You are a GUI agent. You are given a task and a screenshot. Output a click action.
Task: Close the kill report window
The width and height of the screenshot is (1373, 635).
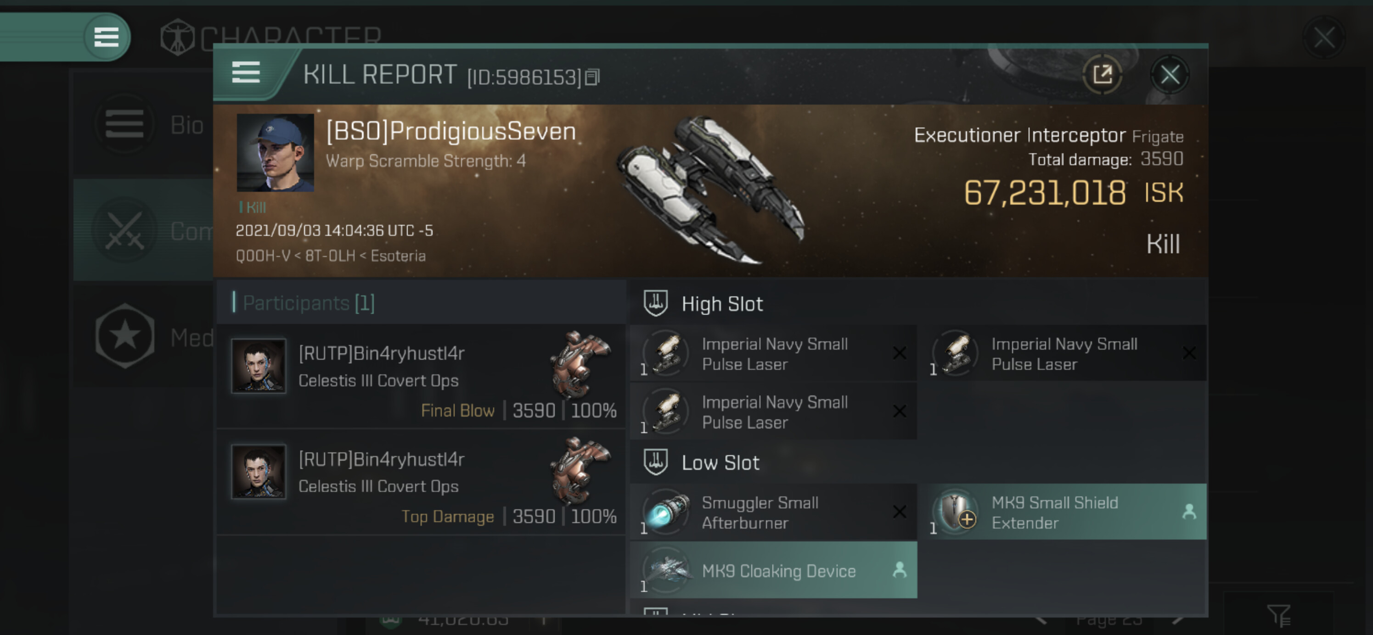click(x=1170, y=75)
